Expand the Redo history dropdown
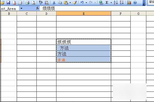 pyautogui.click(x=95, y=3)
